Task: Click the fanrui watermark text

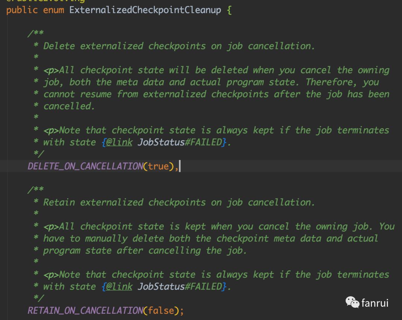Action: click(375, 303)
